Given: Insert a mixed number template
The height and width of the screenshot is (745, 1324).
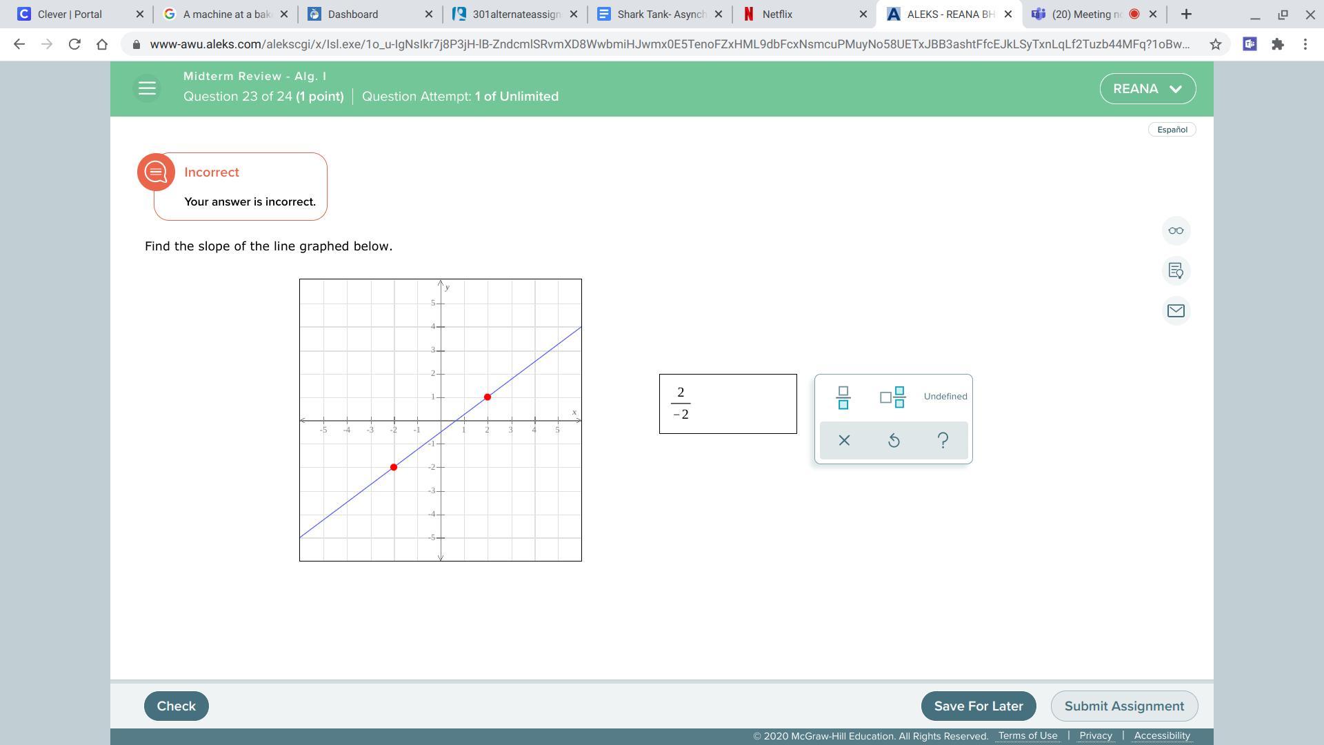Looking at the screenshot, I should click(x=892, y=397).
